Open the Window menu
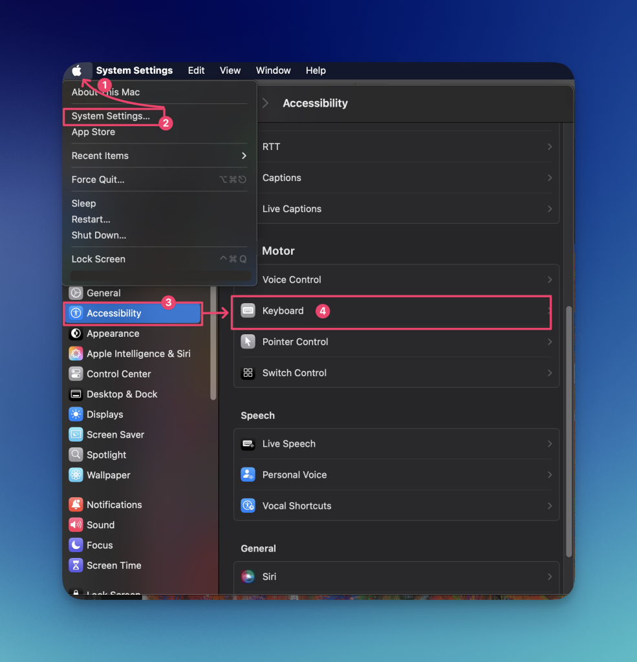This screenshot has height=662, width=637. (x=274, y=70)
